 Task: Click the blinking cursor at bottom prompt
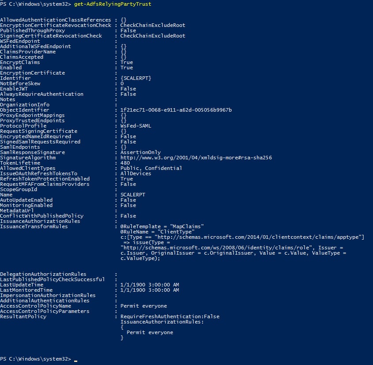[x=75, y=360]
